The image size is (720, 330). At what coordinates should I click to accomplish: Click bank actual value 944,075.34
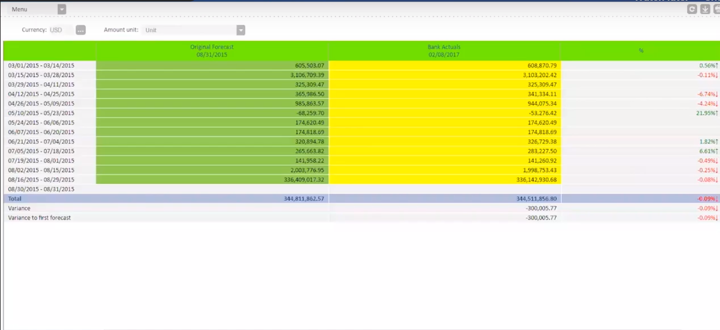coord(542,103)
